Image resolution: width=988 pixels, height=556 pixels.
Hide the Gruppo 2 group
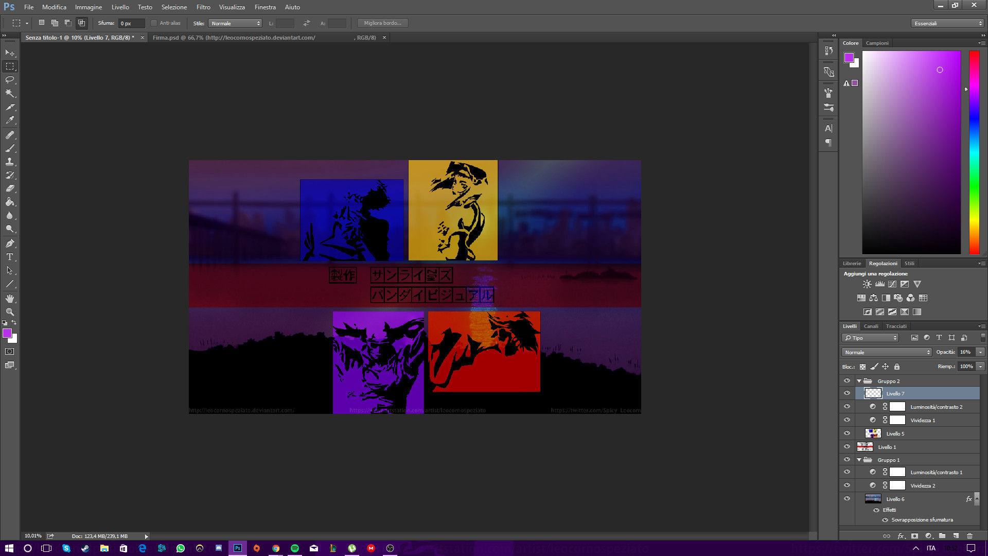tap(847, 381)
